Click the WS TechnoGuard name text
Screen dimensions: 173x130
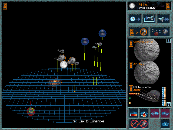pyautogui.click(x=144, y=87)
